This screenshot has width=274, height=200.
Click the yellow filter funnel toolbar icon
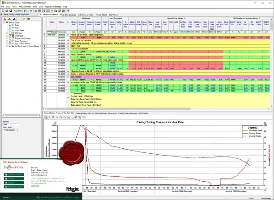(52, 11)
